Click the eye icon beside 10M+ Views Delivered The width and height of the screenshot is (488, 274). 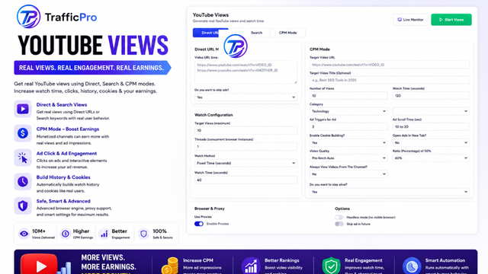click(24, 234)
